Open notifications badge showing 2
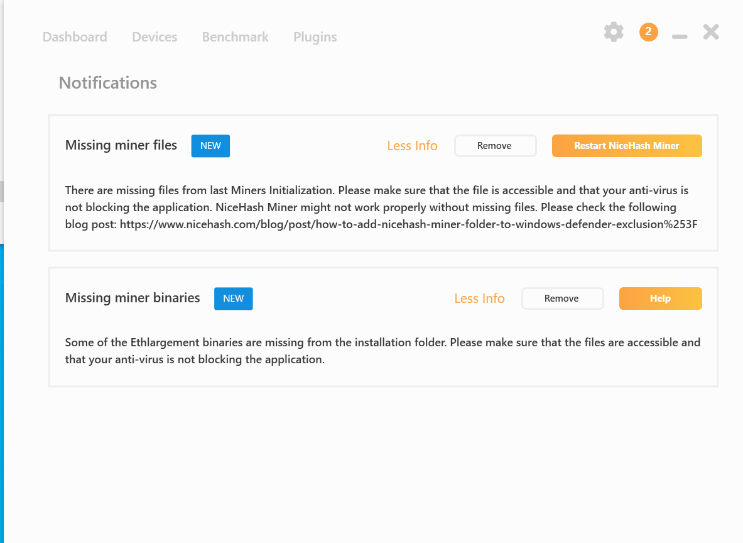The image size is (743, 543). [x=648, y=32]
